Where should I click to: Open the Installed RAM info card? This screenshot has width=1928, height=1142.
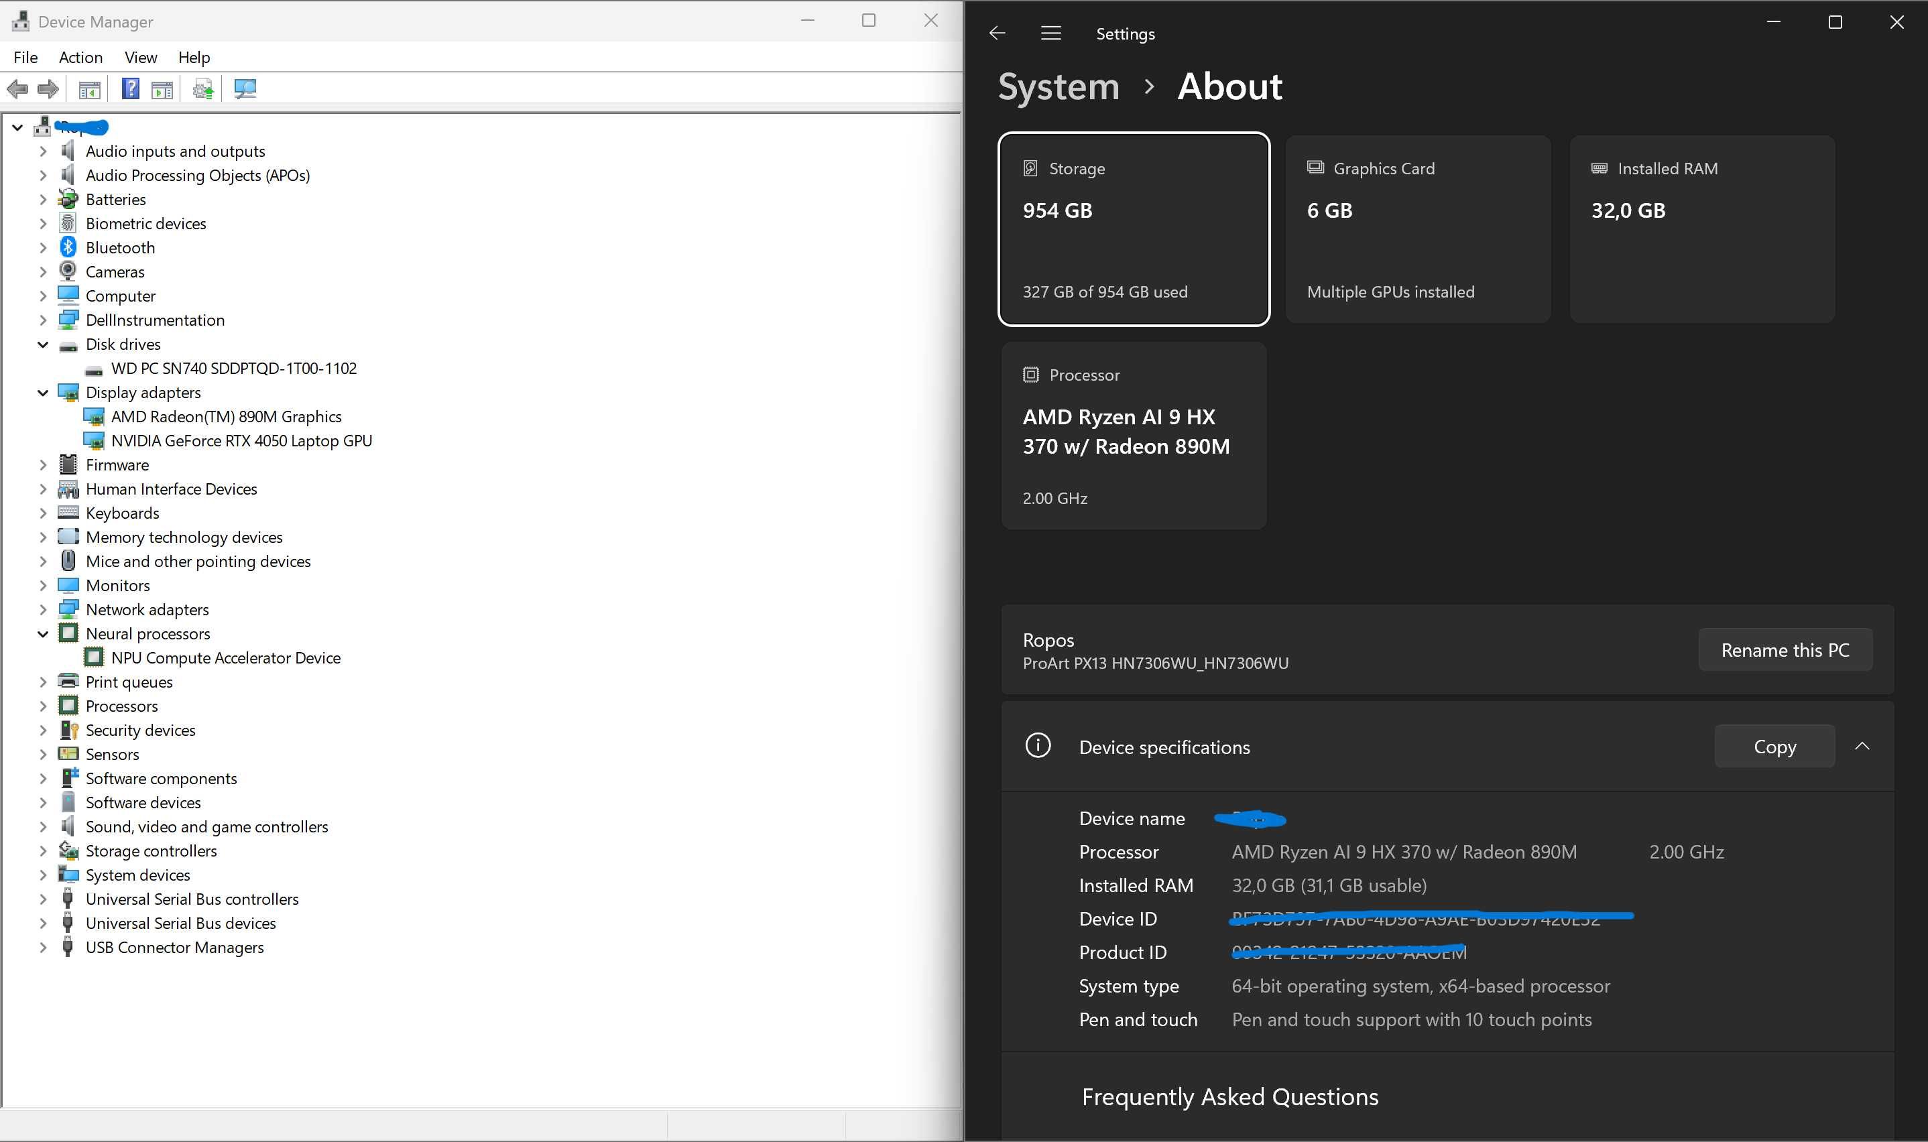pos(1701,229)
